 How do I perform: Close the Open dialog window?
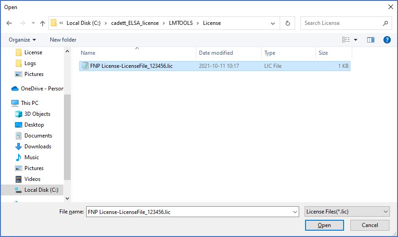tap(391, 7)
